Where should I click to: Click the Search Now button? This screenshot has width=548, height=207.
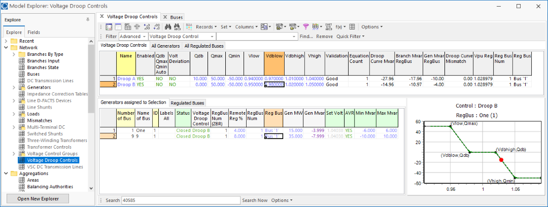pos(255,200)
